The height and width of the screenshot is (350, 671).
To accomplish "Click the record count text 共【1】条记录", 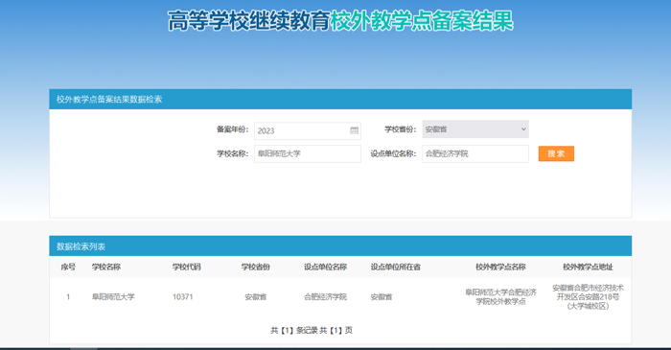I will (293, 330).
